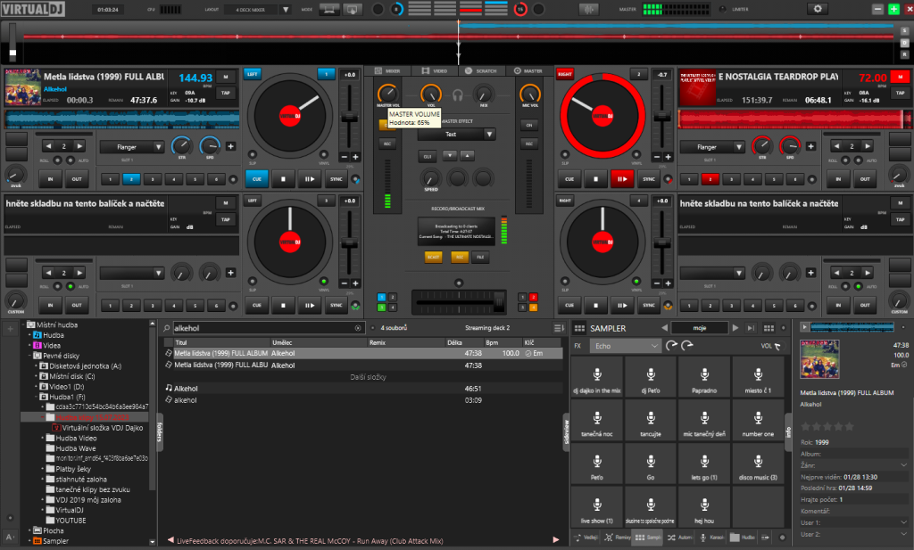Open the Echo effect dropdown in sampler
This screenshot has width=914, height=550.
[x=626, y=346]
